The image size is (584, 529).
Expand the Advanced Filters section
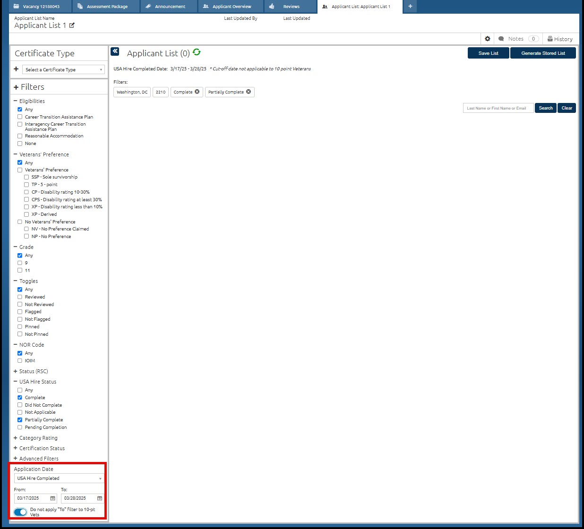[x=38, y=459]
